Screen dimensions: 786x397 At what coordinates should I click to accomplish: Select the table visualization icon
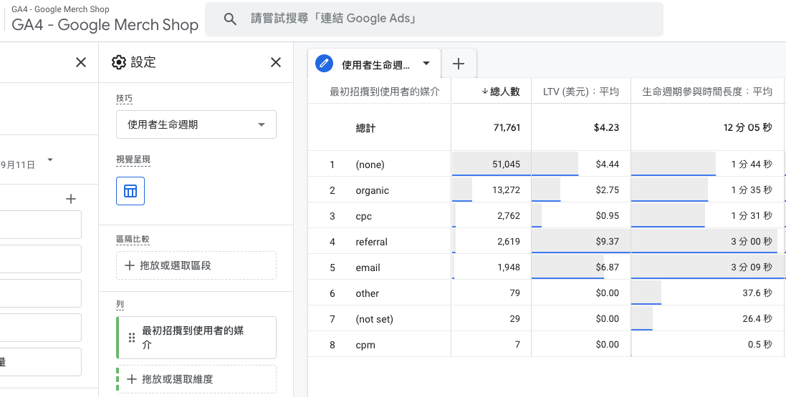click(x=130, y=191)
